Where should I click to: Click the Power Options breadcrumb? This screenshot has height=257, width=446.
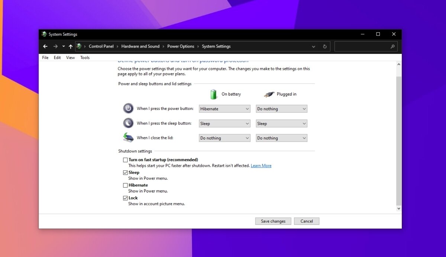click(x=181, y=46)
